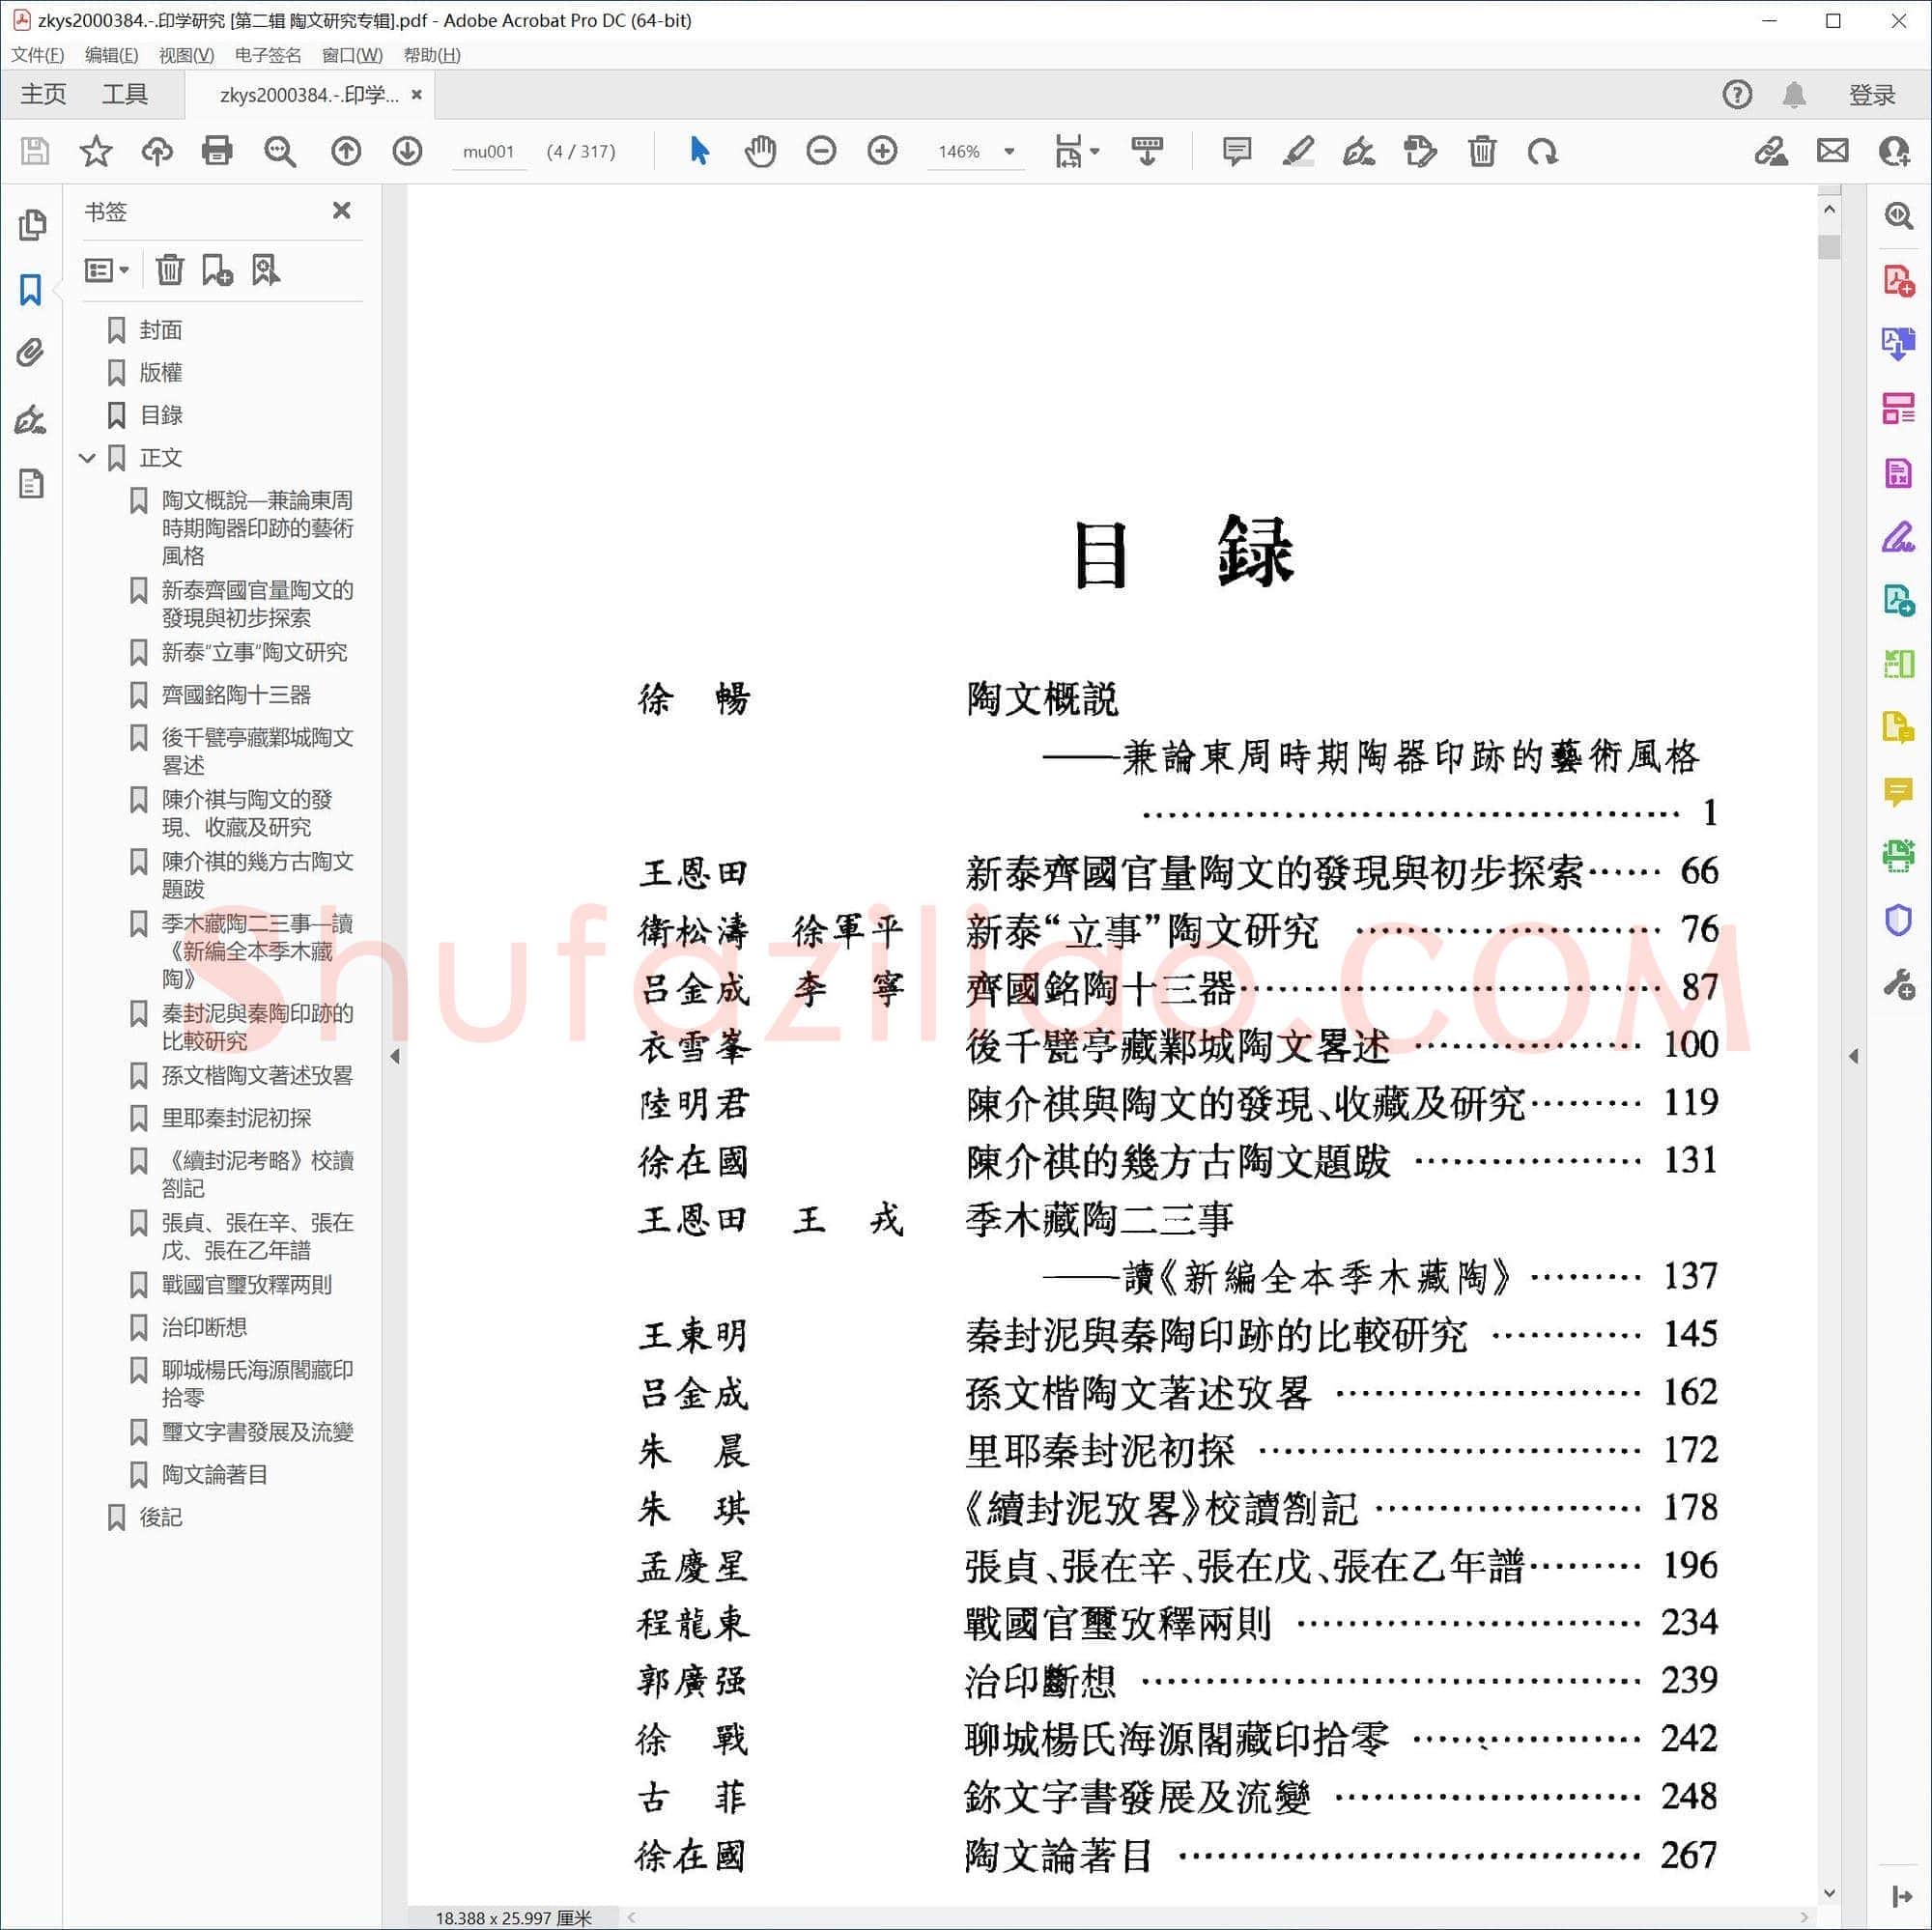
Task: Click the 登录 sign-in button
Action: [x=1871, y=95]
